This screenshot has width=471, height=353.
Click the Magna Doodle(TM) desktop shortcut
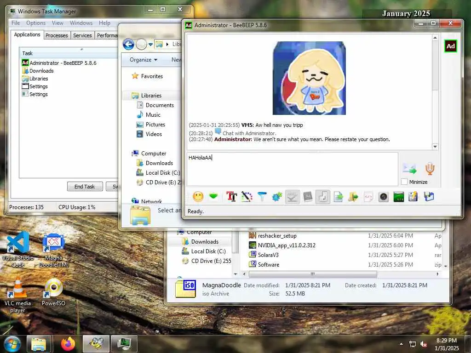(x=53, y=251)
